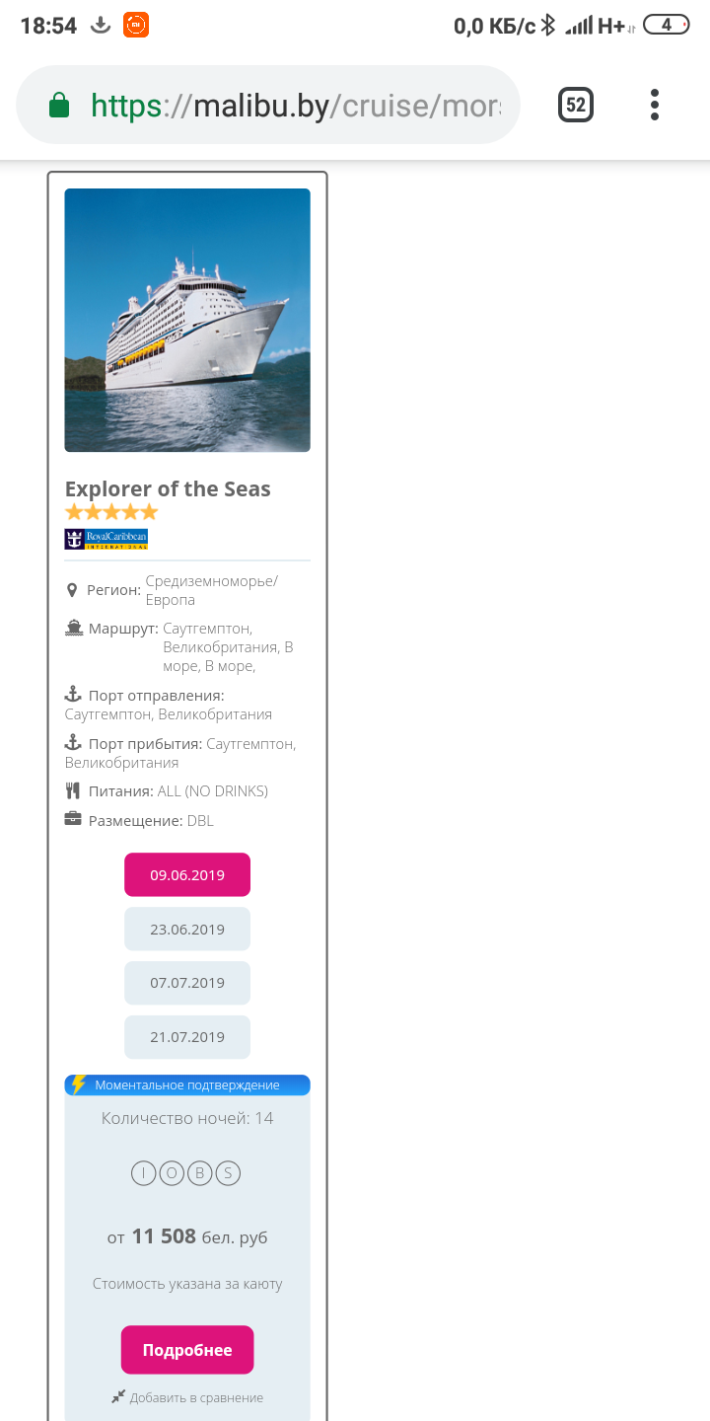Open the tab switcher showing 52 tabs
This screenshot has width=710, height=1421.
point(576,105)
